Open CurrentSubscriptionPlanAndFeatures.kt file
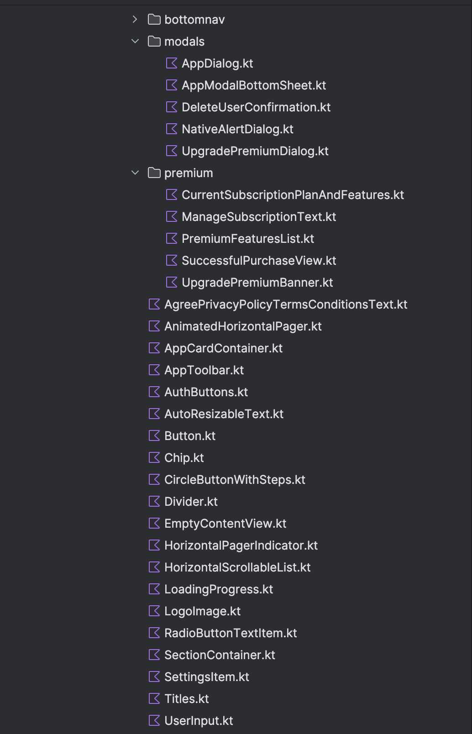Viewport: 472px width, 734px height. coord(293,195)
